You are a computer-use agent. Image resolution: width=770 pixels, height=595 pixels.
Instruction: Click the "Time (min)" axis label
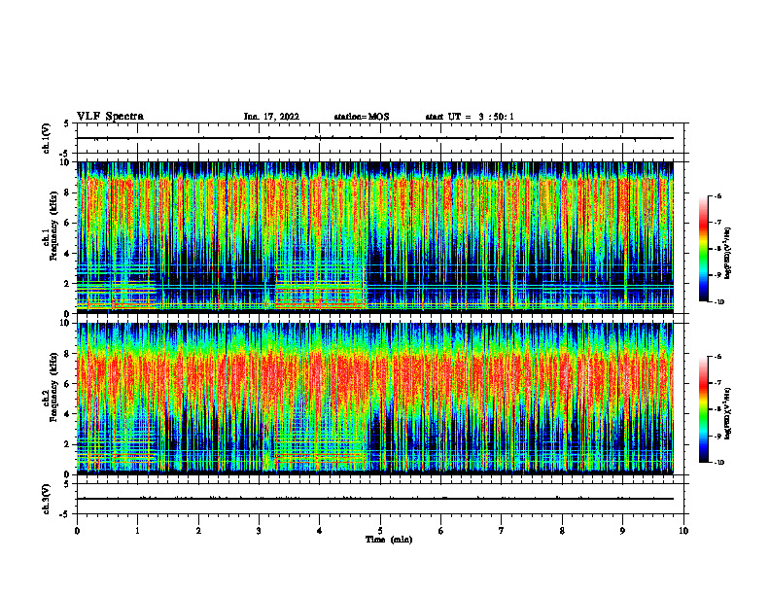click(389, 540)
